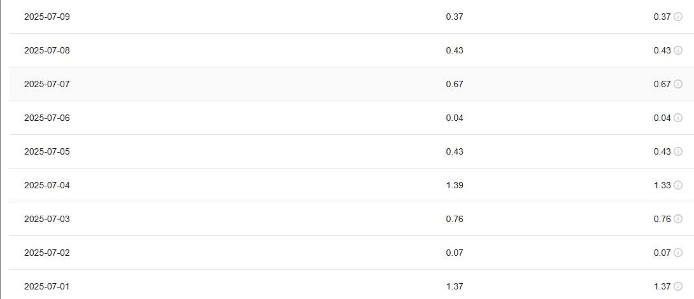The width and height of the screenshot is (694, 299).
Task: Click the right column 0.37 value
Action: [x=662, y=17]
